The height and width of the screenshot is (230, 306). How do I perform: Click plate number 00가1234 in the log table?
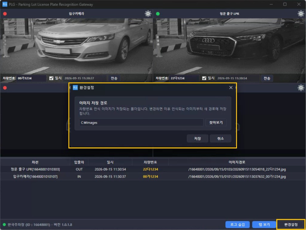(150, 177)
